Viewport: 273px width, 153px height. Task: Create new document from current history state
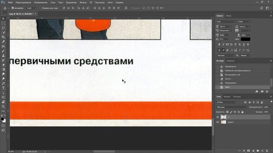257,91
